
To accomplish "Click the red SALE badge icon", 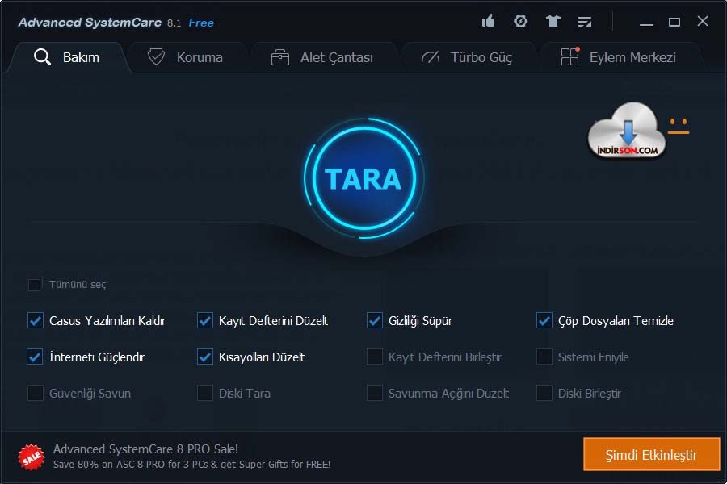I will [31, 457].
